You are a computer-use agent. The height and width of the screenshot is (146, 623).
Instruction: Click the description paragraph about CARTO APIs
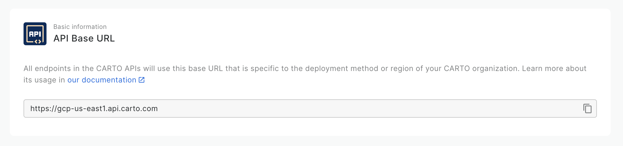(x=305, y=74)
